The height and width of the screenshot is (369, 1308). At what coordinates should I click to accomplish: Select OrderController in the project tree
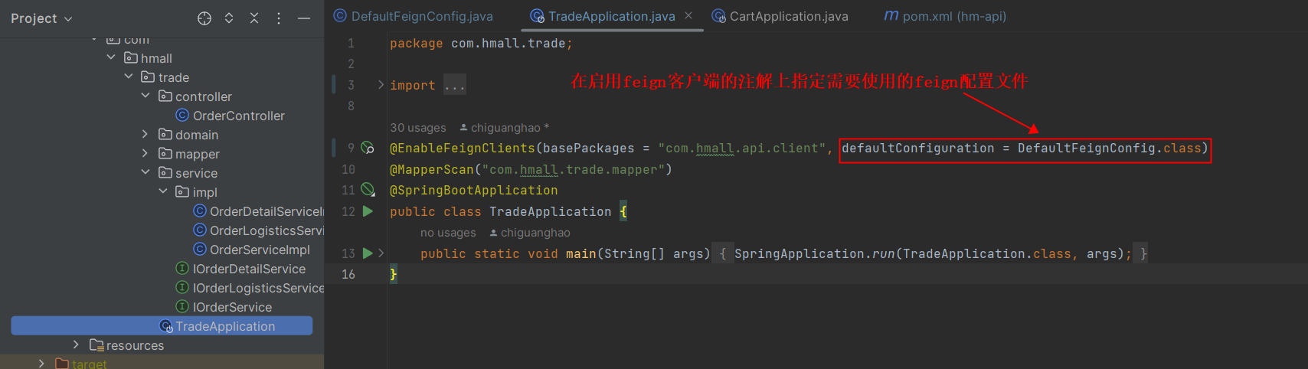238,116
